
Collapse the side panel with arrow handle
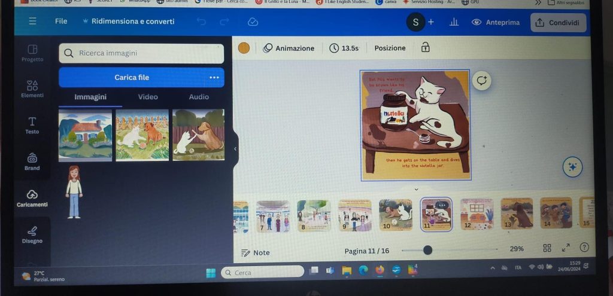point(235,149)
